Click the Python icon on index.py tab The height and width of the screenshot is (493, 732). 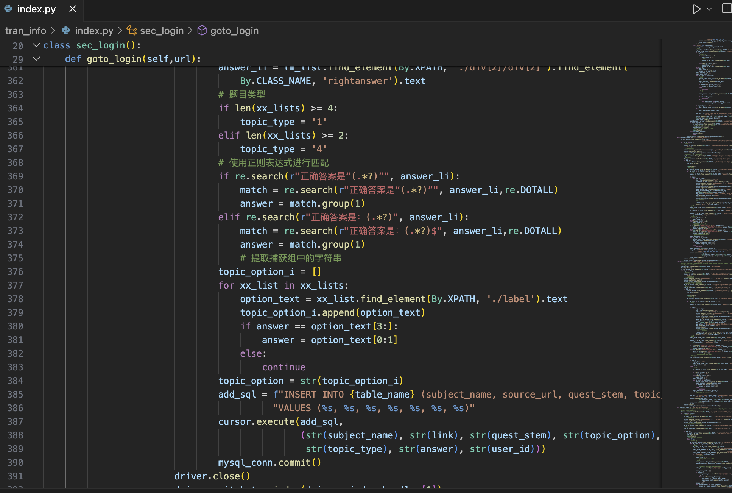coord(8,9)
